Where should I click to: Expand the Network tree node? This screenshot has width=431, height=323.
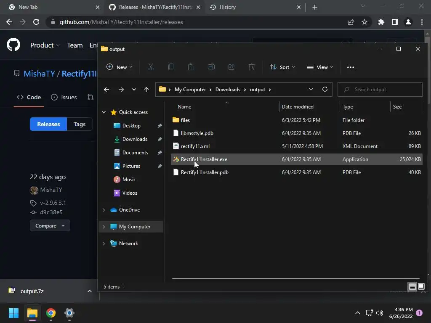[104, 244]
